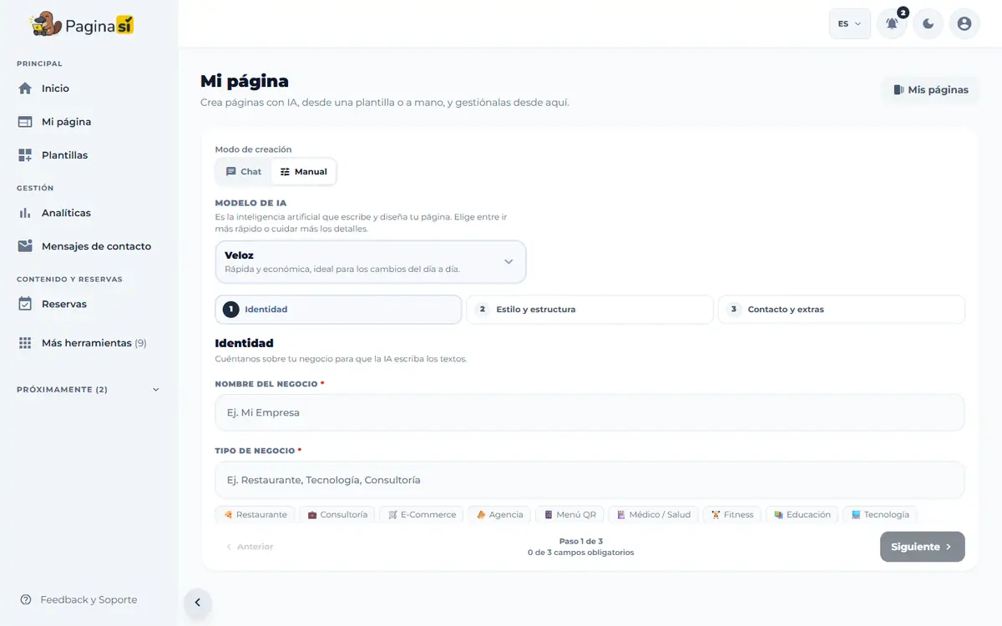The image size is (1002, 626).
Task: Select the Educación business type chip
Action: pyautogui.click(x=802, y=514)
